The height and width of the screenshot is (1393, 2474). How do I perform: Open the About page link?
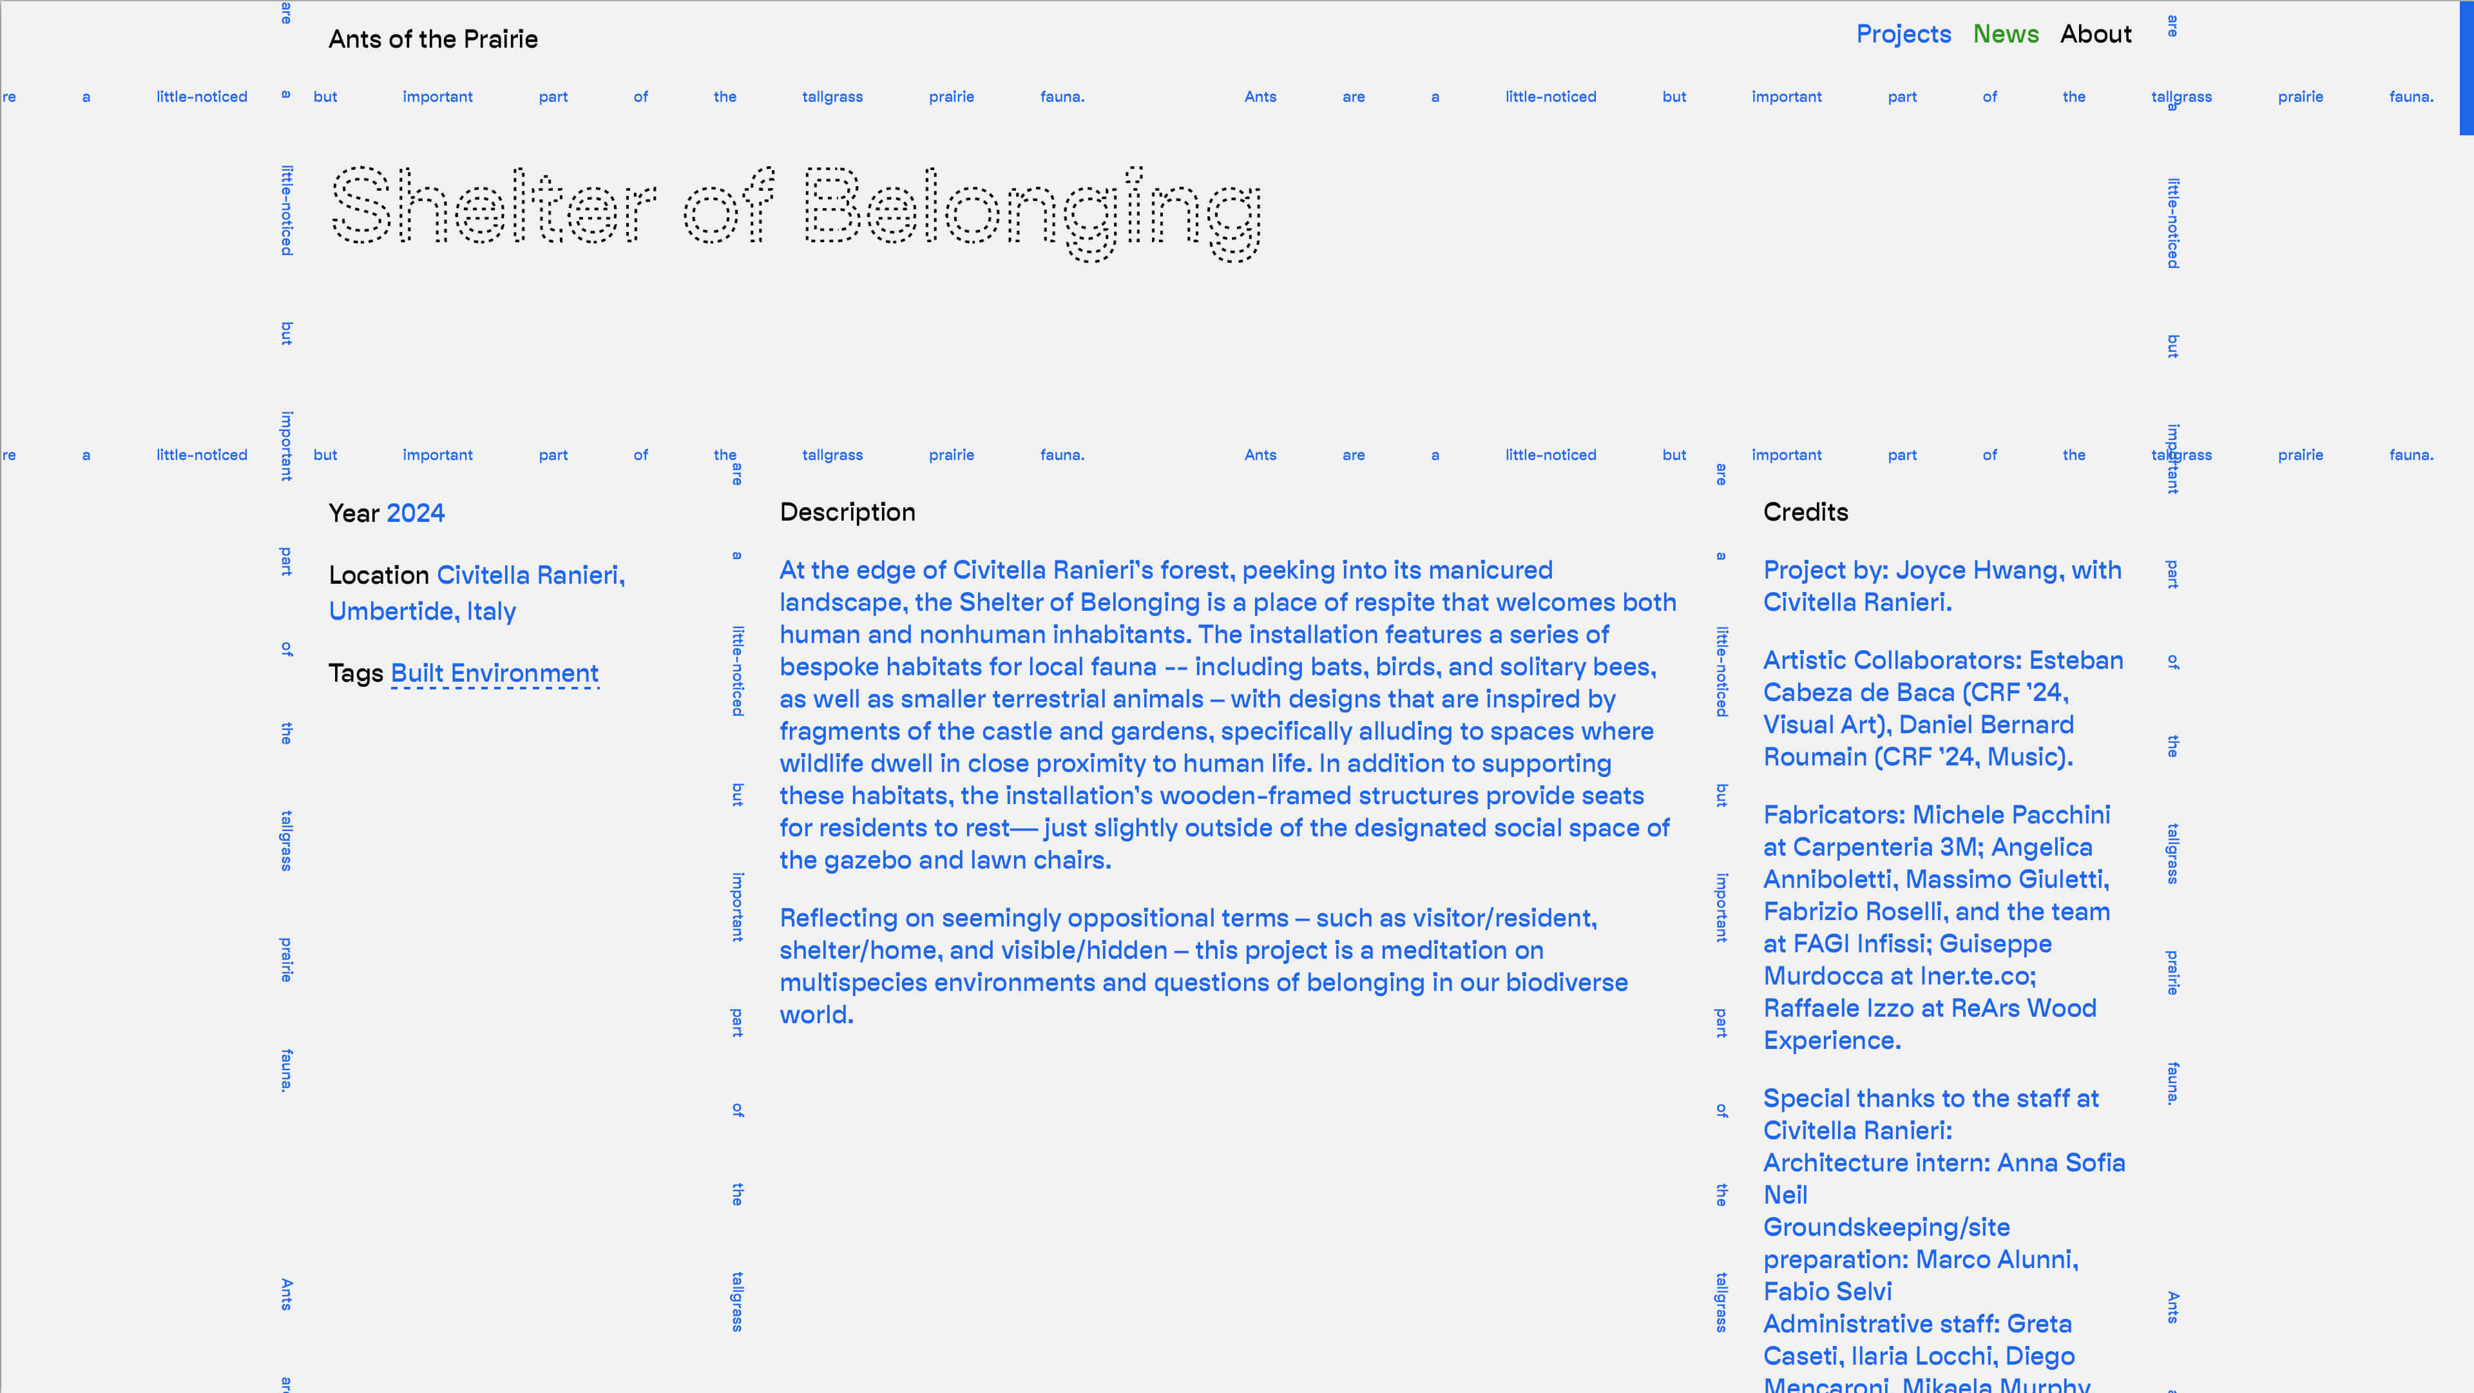pos(2095,35)
